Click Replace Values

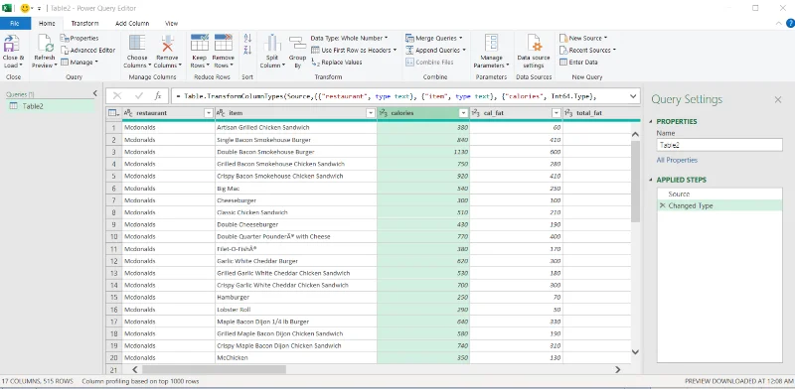click(337, 62)
